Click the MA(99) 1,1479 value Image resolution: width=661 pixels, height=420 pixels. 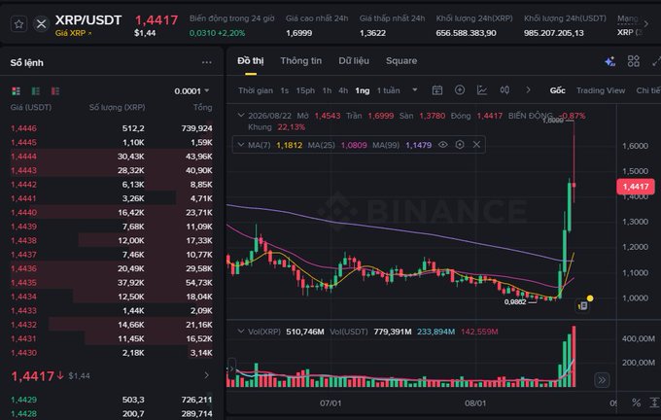[419, 145]
